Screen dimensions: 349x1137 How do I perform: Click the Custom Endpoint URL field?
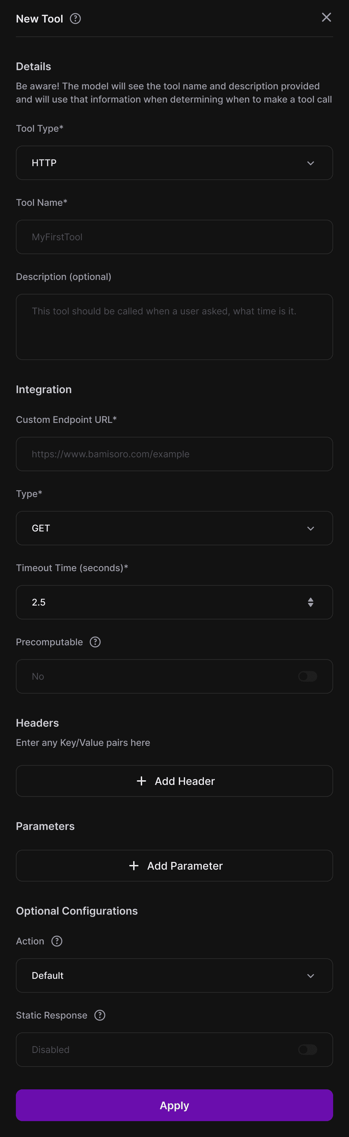(x=174, y=454)
